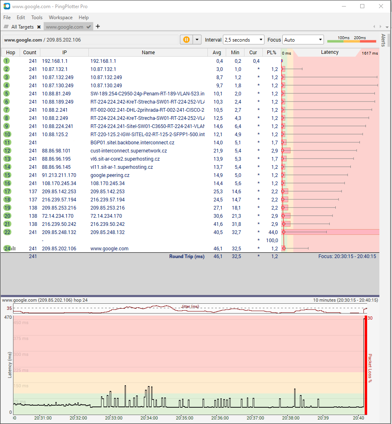Viewport: 392px width, 424px height.
Task: Switch to the All Targets tab
Action: tap(22, 27)
